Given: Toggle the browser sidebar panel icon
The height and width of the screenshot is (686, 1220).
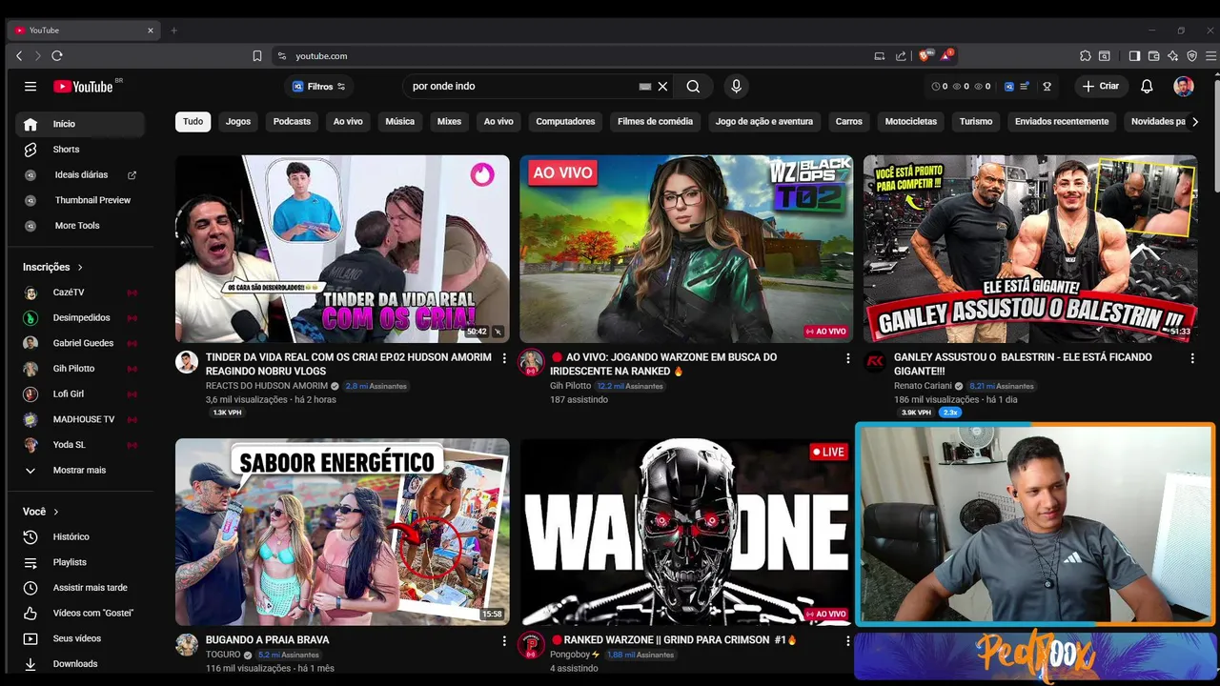Looking at the screenshot, I should coord(1134,56).
